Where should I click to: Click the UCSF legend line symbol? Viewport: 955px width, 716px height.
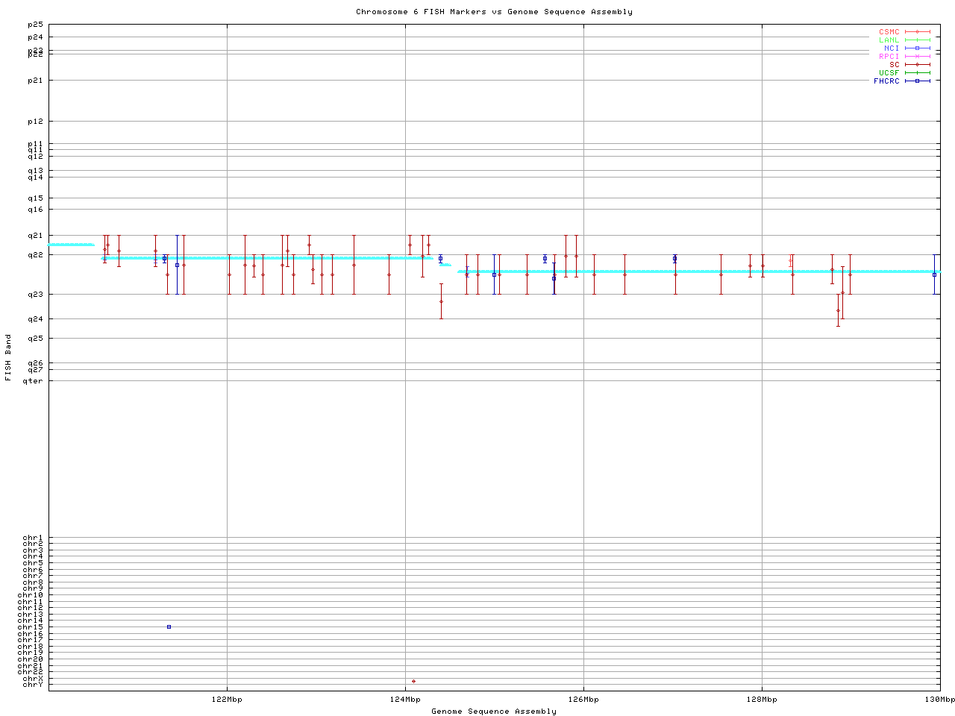tap(917, 72)
